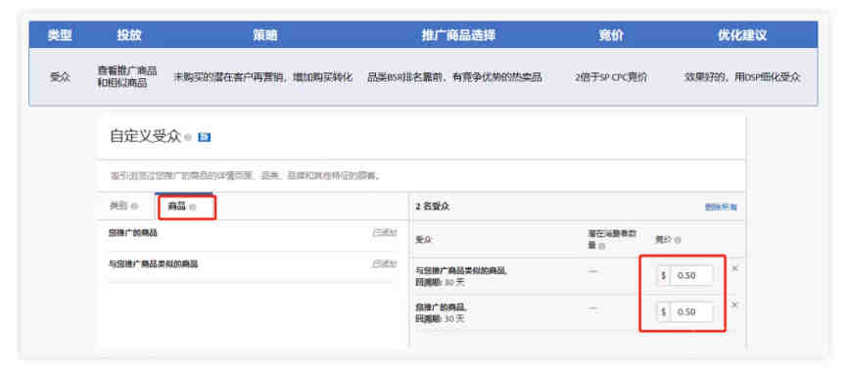Click the 查看推广商品和相似商品 cell
This screenshot has width=849, height=373.
click(x=126, y=77)
